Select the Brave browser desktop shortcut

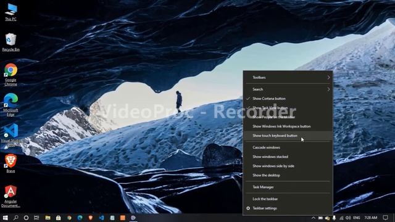(10, 163)
